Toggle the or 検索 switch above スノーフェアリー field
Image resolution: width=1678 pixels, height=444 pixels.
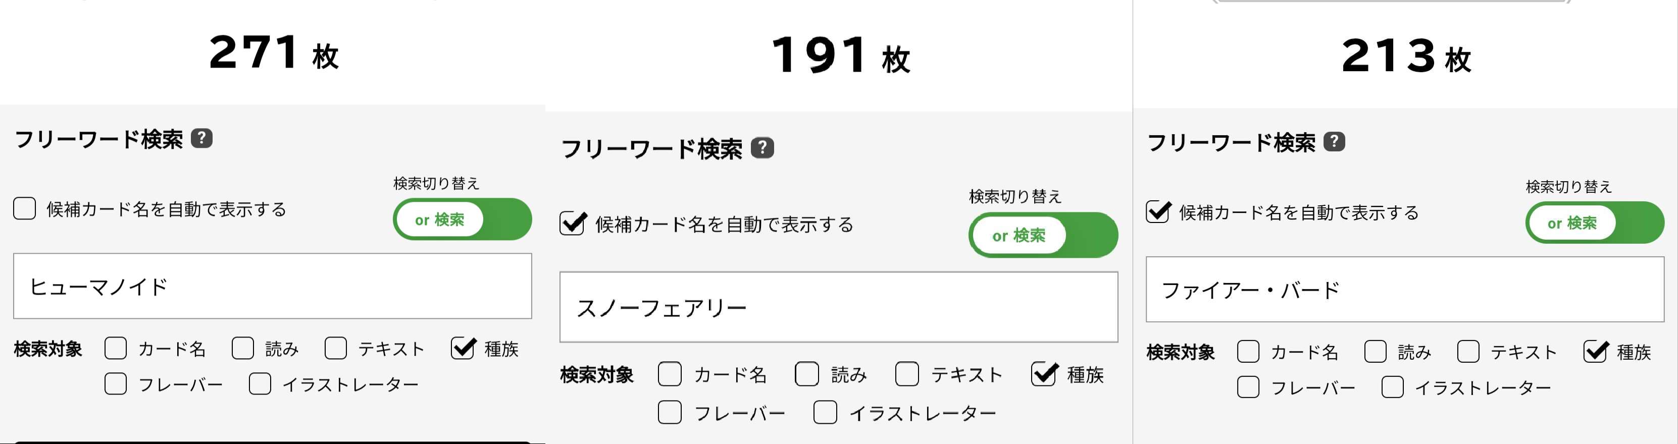point(1042,235)
